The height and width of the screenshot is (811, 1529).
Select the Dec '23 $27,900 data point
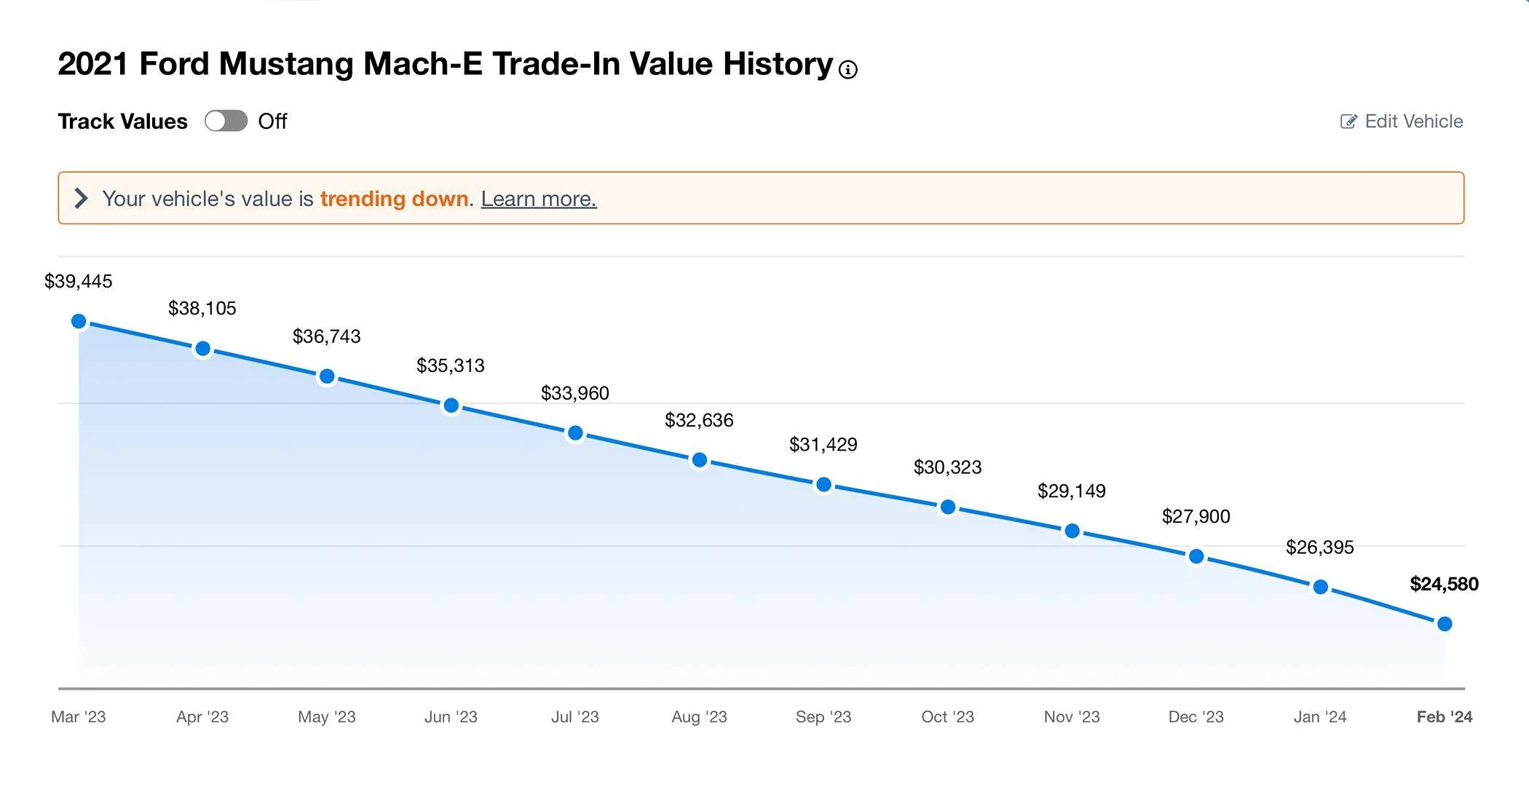click(1196, 557)
